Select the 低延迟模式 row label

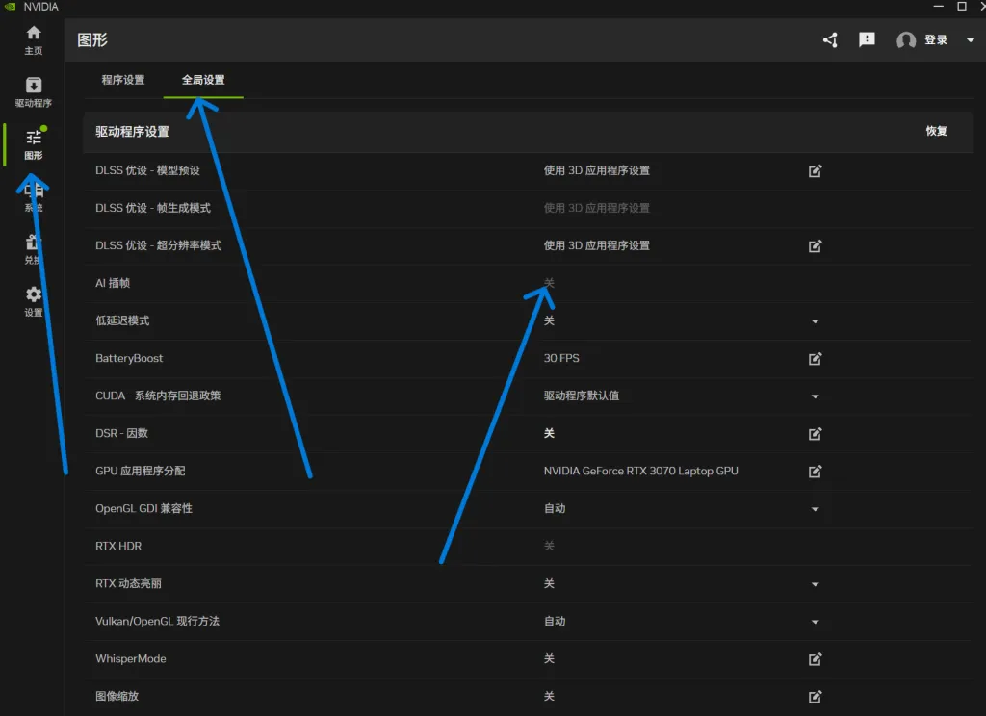tap(122, 320)
